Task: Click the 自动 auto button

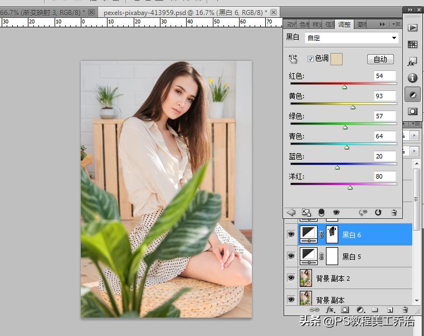Action: point(380,59)
